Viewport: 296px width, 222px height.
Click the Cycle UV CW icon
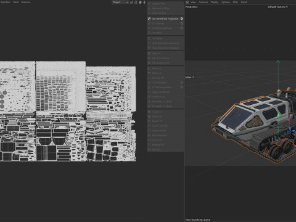tap(149, 131)
